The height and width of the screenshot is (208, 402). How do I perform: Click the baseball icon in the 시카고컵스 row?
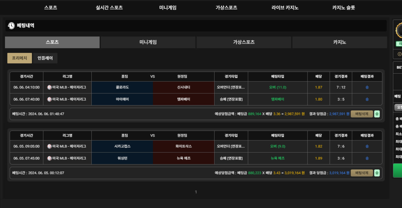(x=49, y=146)
